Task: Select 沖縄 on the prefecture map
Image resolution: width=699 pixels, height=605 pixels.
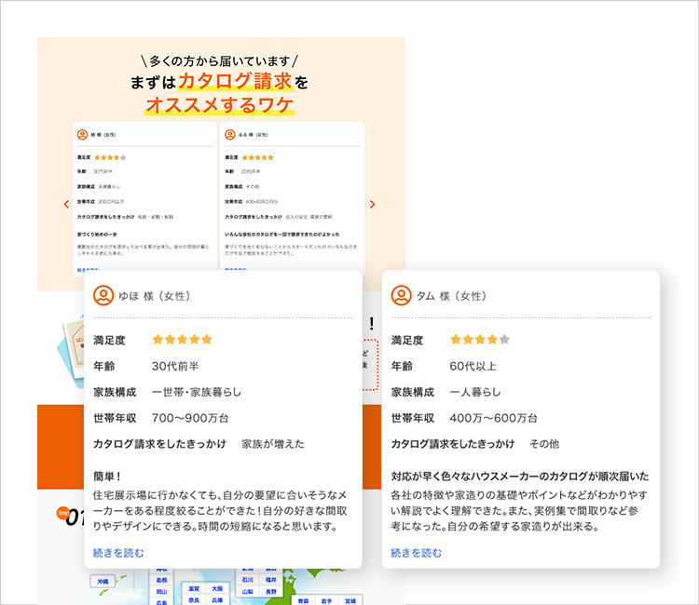Action: click(x=103, y=582)
